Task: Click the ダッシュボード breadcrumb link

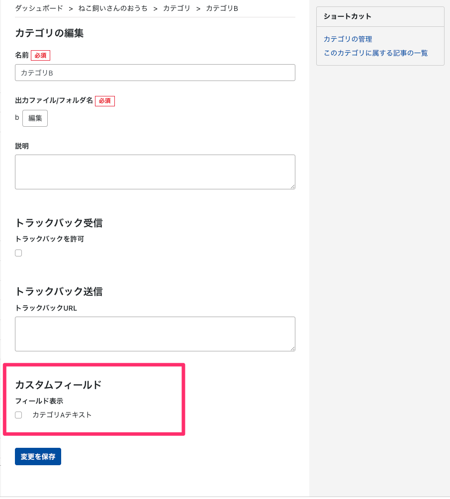Action: pyautogui.click(x=39, y=8)
